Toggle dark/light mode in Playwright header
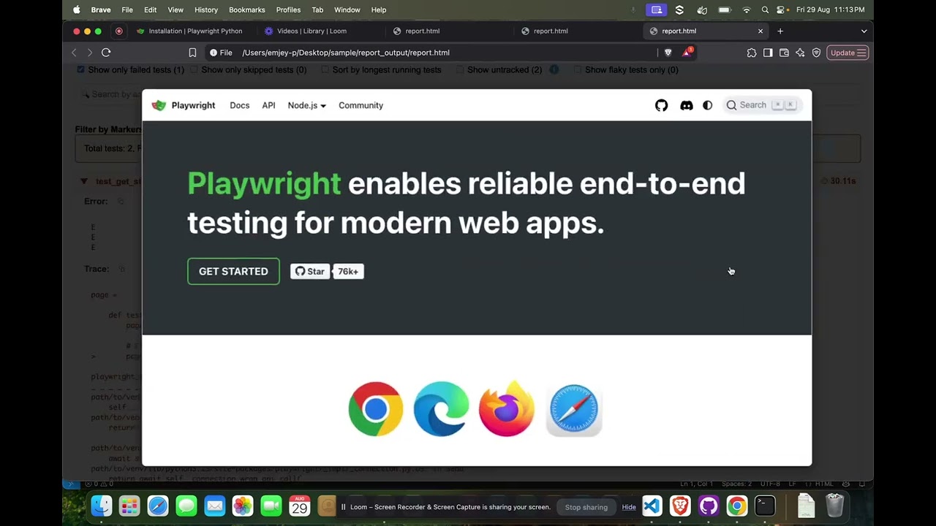The height and width of the screenshot is (526, 936). click(x=707, y=105)
